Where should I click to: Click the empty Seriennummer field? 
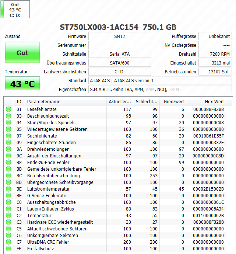pos(120,45)
